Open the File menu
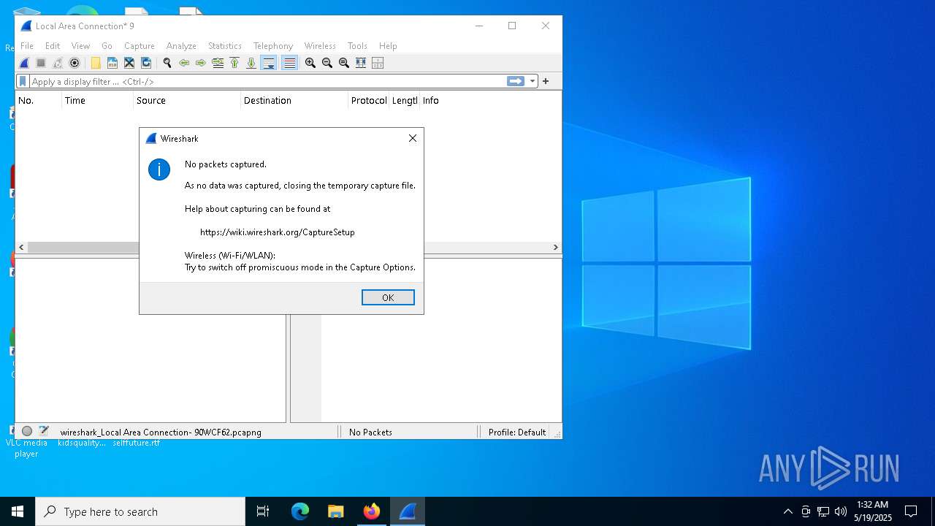The width and height of the screenshot is (935, 526). (x=27, y=45)
